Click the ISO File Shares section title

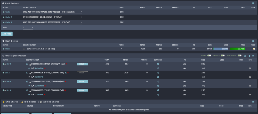coord(51,102)
